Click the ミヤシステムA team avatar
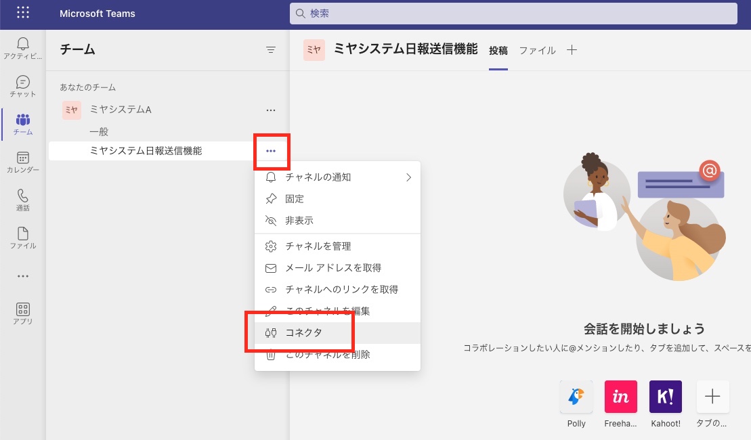 click(71, 110)
